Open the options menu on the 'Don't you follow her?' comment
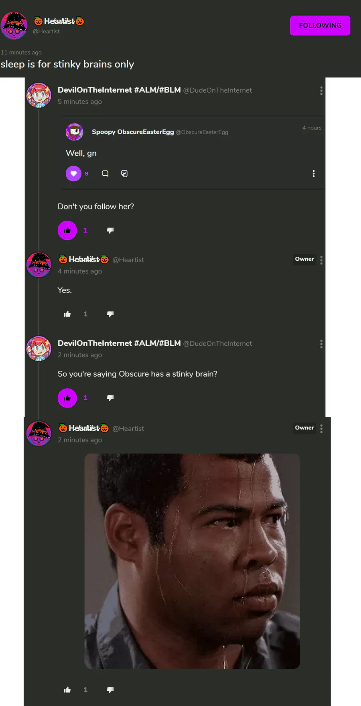Screen dimensions: 361x706 coord(321,91)
